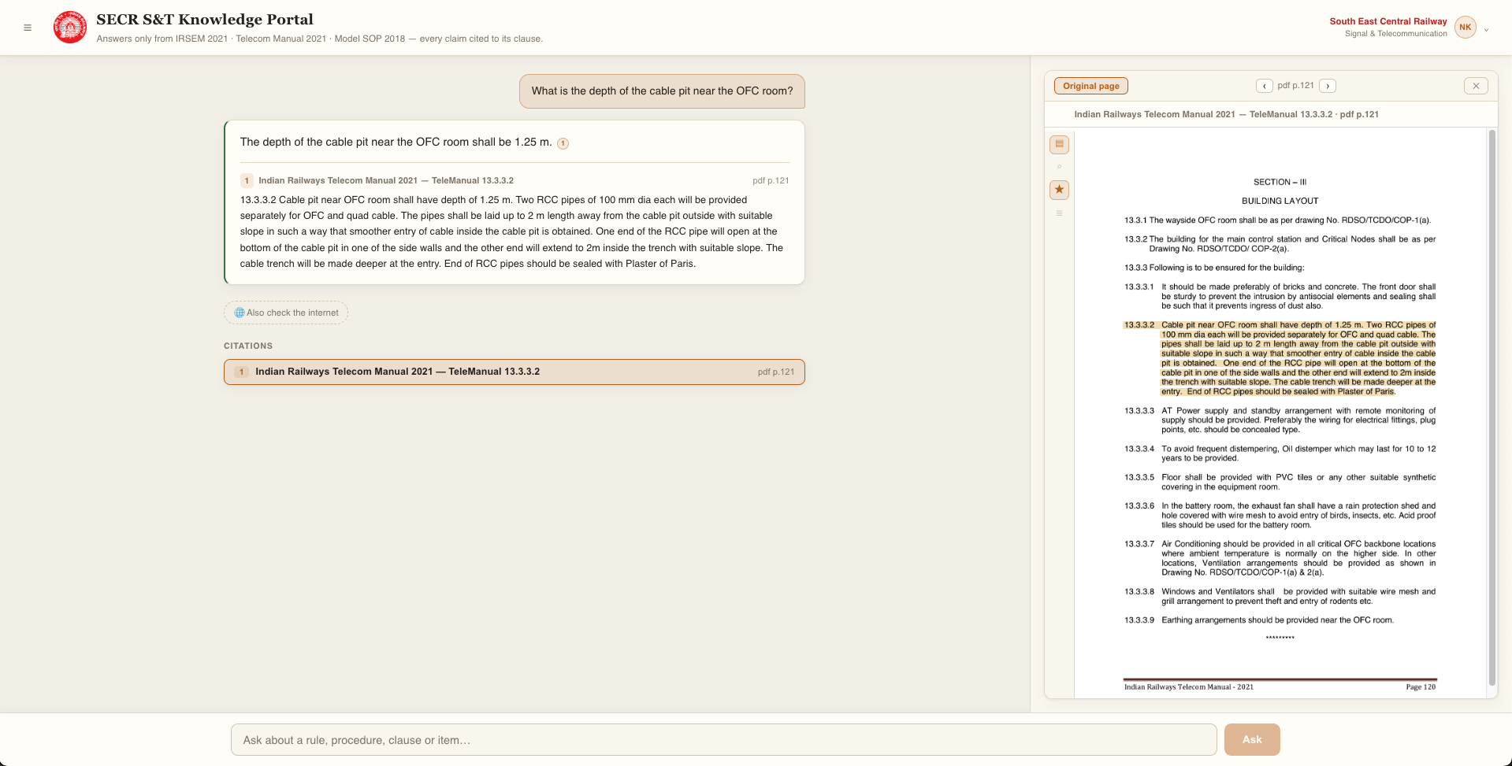This screenshot has width=1512, height=766.
Task: Click 'Signal & Telecommunication' label
Action: 1395,34
